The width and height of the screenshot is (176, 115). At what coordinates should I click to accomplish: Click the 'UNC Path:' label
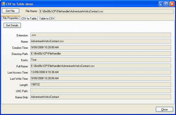22,91
